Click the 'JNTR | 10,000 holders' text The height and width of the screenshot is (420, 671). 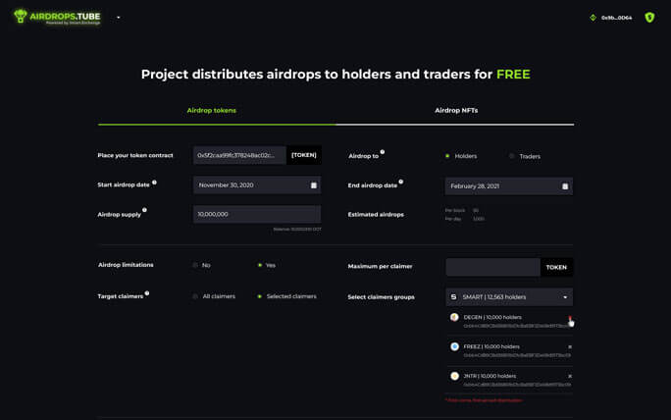[490, 376]
